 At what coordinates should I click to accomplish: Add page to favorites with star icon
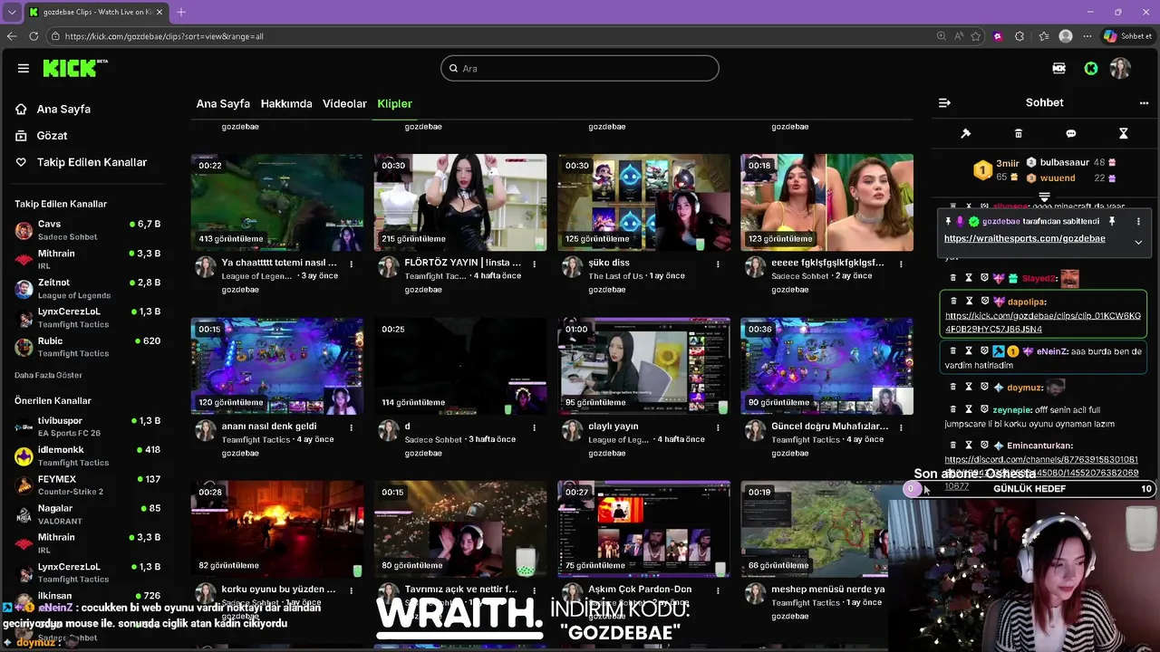tap(976, 36)
